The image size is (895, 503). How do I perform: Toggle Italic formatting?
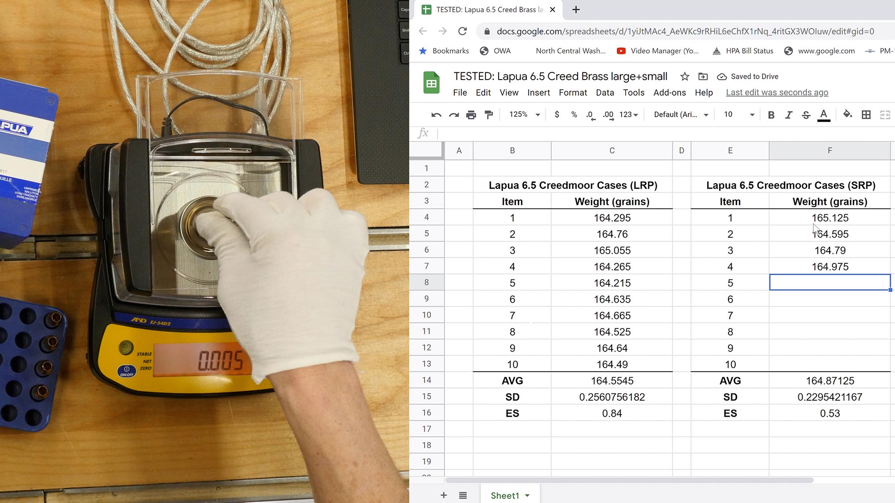[788, 115]
